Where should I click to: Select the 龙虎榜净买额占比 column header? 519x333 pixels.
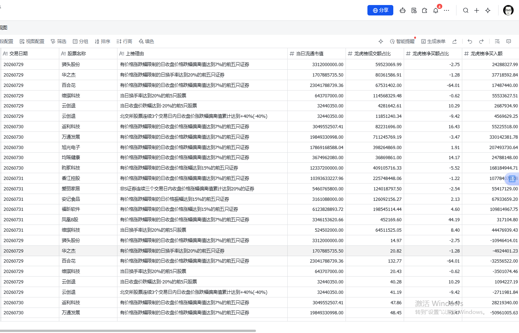click(433, 54)
